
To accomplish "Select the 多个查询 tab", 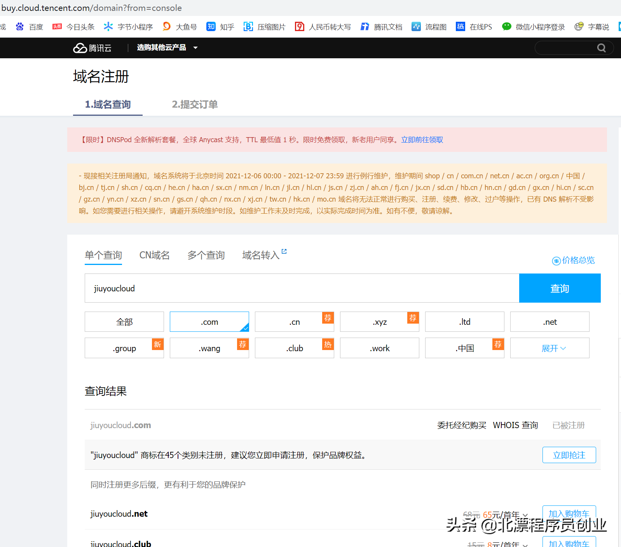I will click(x=206, y=255).
